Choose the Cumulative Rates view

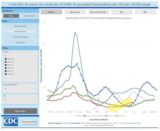(x=21, y=37)
